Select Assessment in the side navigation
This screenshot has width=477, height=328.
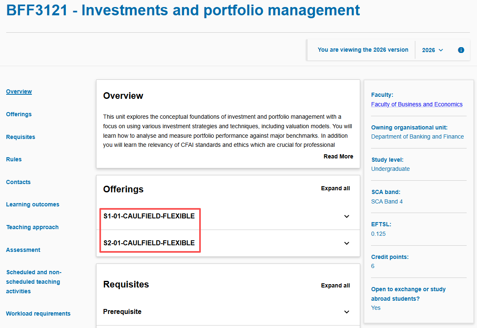click(23, 250)
